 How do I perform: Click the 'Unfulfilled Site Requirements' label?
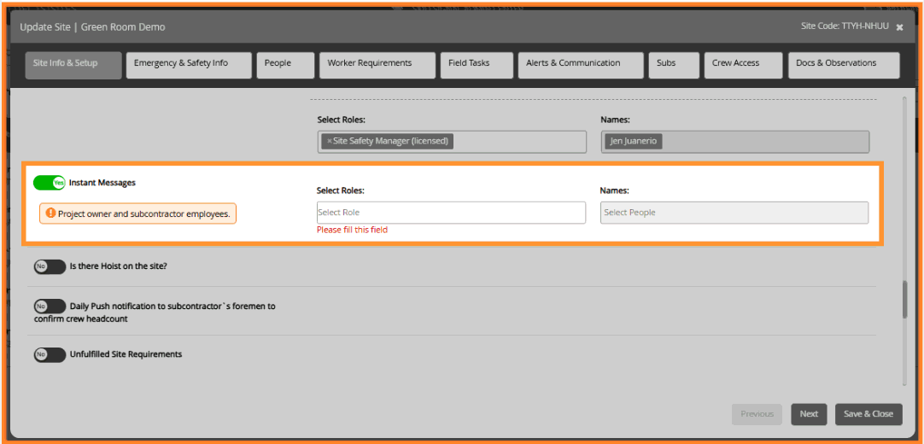tap(126, 354)
